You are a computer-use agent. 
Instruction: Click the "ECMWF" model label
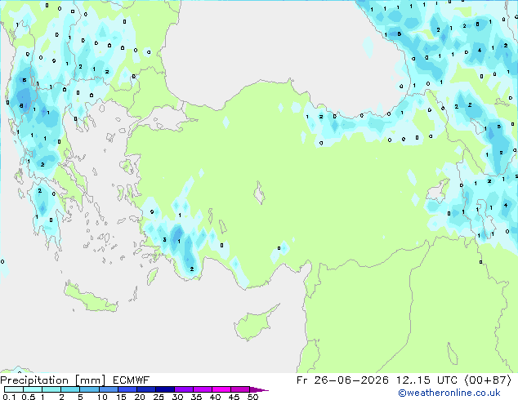(132, 380)
